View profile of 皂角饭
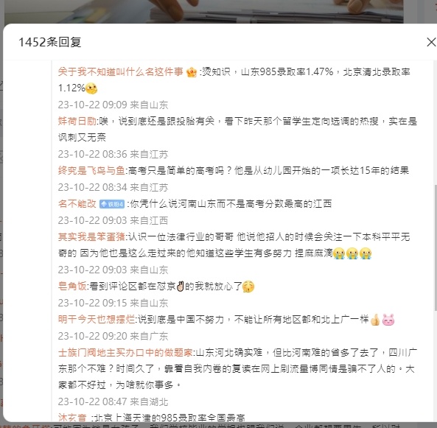 (x=72, y=286)
